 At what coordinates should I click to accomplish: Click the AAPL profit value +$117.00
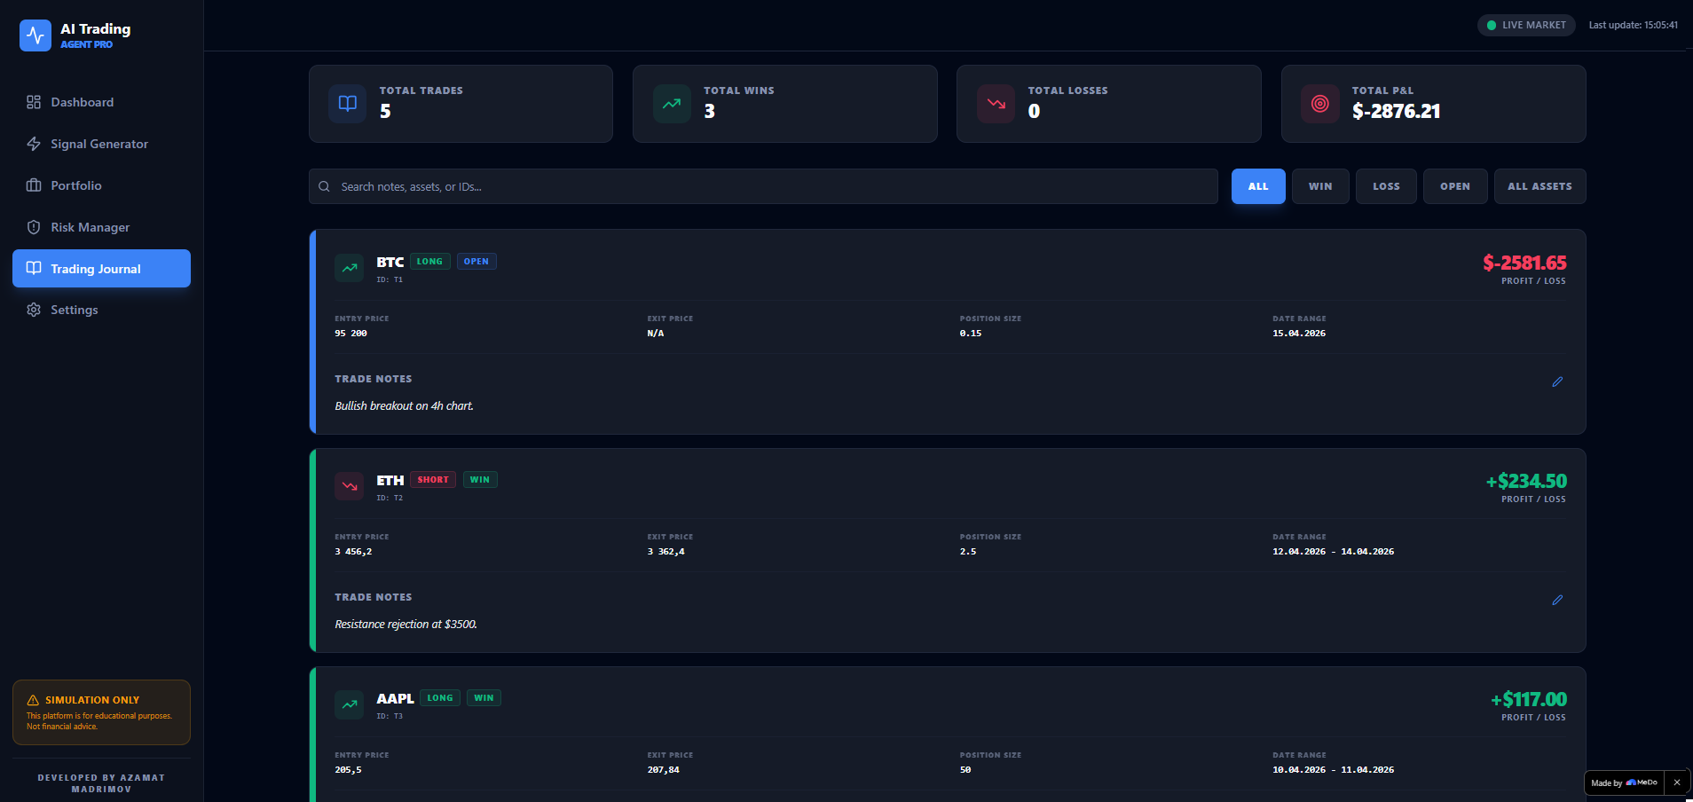(x=1529, y=699)
